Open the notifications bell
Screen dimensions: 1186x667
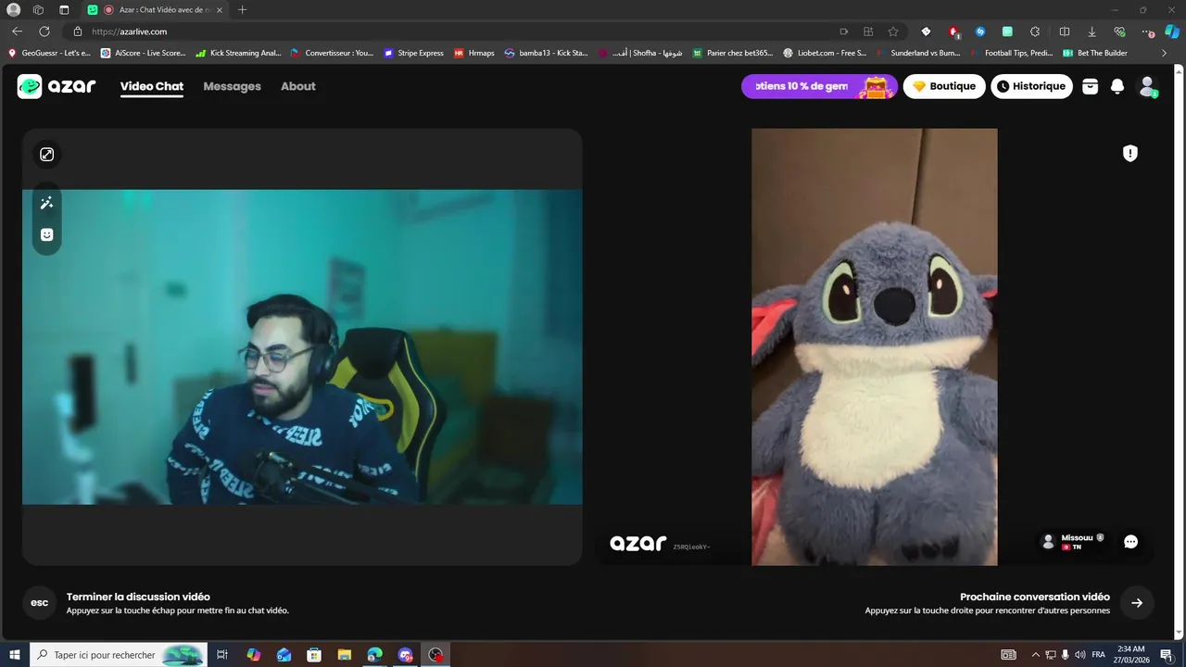tap(1117, 86)
